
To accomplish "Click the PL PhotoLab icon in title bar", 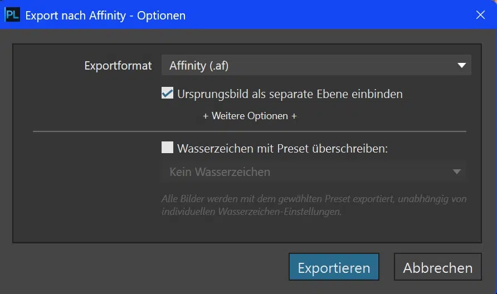I will [12, 15].
